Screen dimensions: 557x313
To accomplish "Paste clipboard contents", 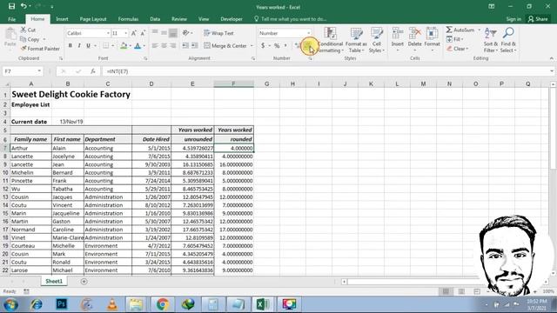I will (x=10, y=37).
